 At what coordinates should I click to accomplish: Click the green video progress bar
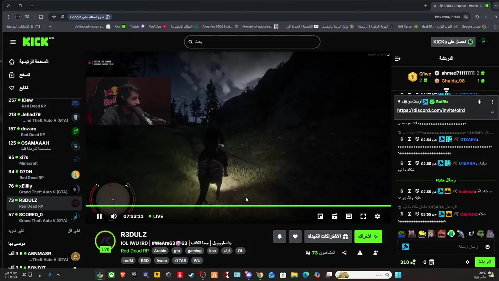tap(238, 206)
